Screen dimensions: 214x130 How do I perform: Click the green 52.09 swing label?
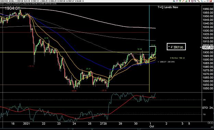(x=140, y=49)
